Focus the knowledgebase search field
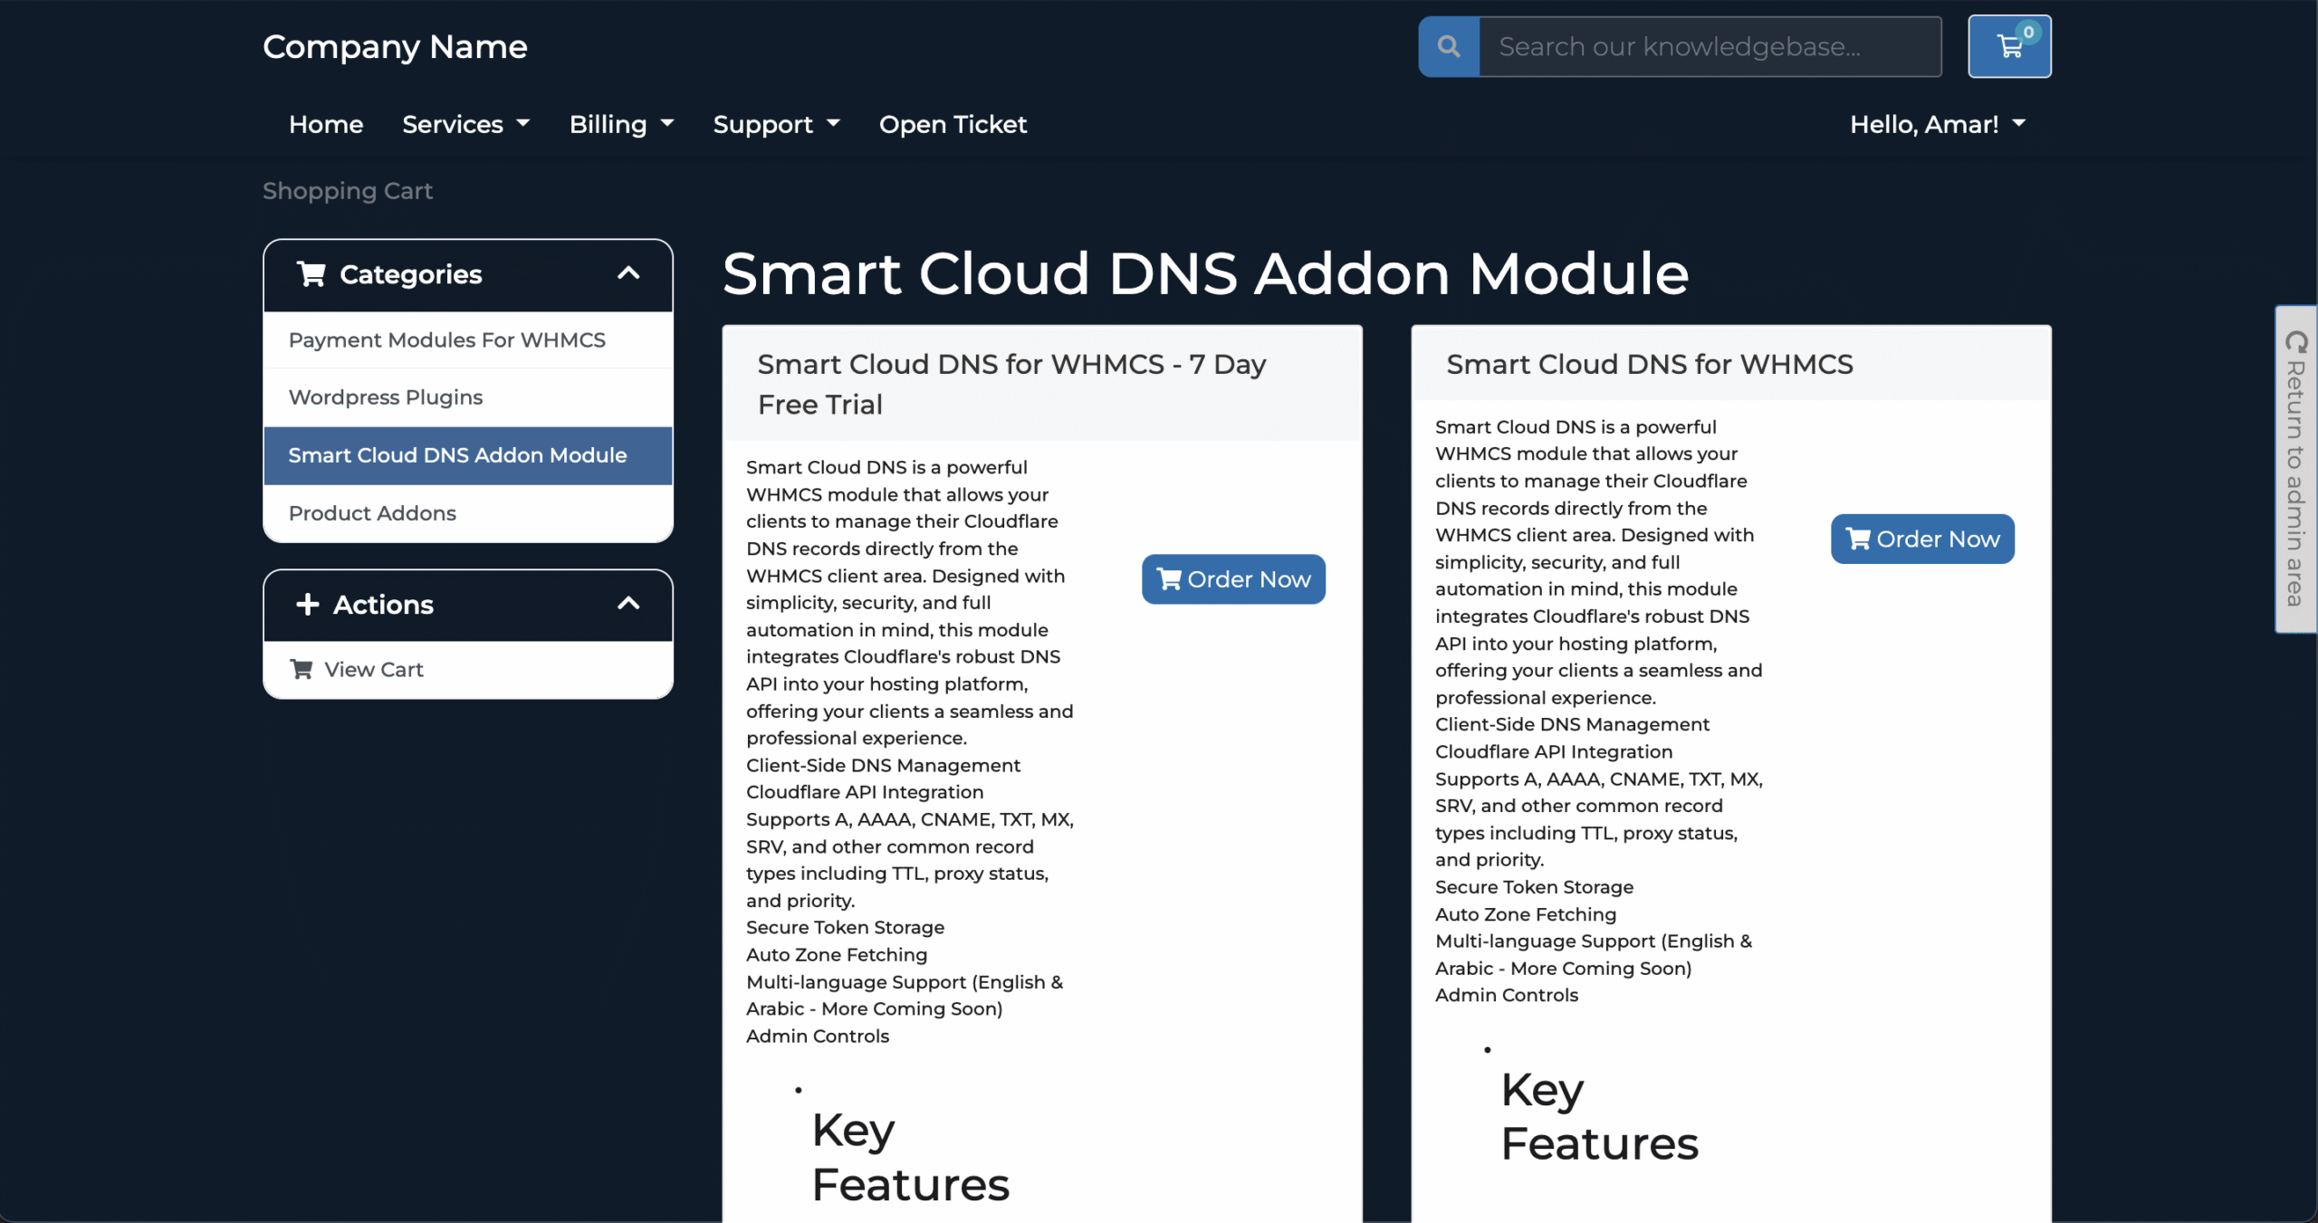 [x=1710, y=46]
